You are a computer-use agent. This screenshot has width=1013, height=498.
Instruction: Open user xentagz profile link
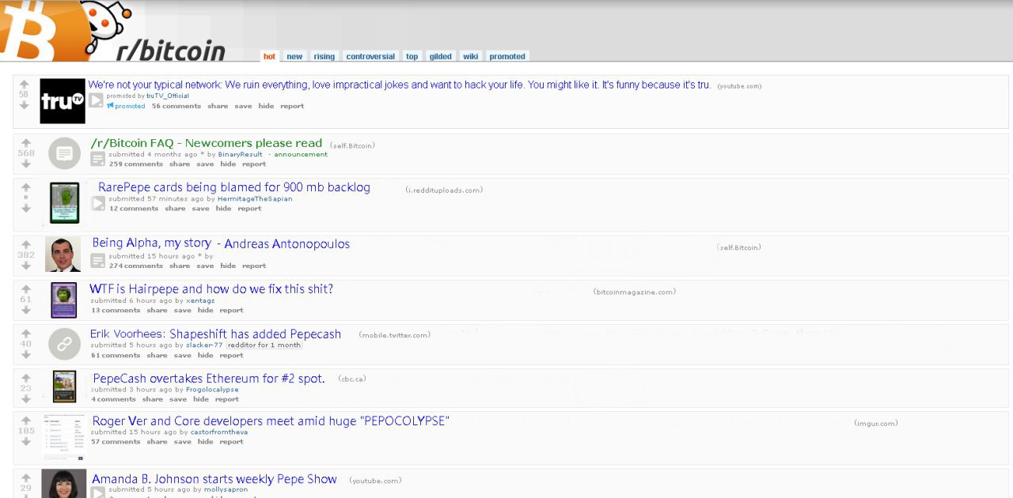(200, 300)
